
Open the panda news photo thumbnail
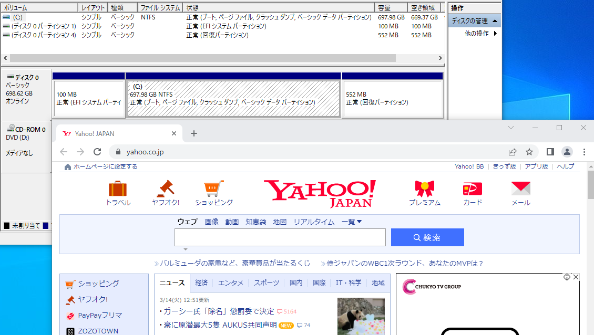pyautogui.click(x=361, y=317)
